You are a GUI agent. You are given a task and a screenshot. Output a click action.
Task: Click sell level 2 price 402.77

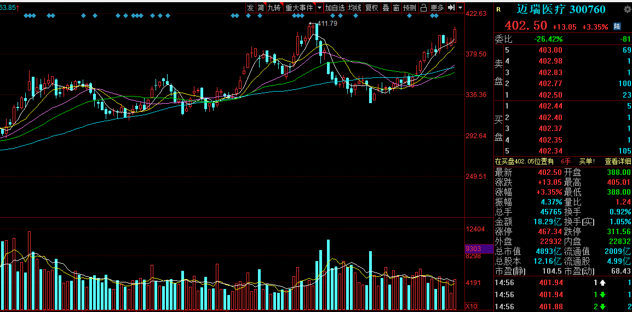pos(551,83)
